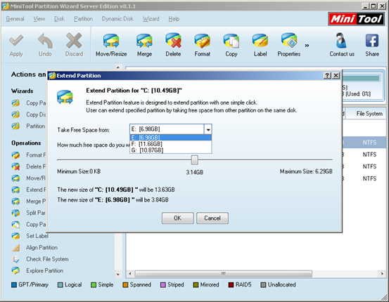Click Check File System operation

tap(47, 259)
